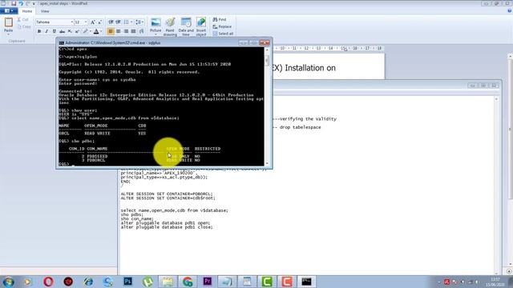Open Google Chrome from the taskbar

pyautogui.click(x=188, y=282)
